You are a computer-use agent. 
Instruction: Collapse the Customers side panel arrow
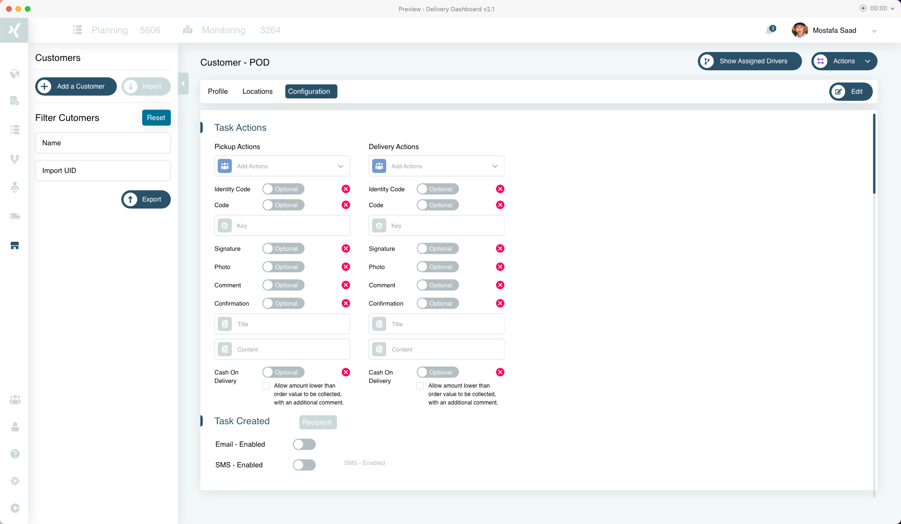[183, 84]
